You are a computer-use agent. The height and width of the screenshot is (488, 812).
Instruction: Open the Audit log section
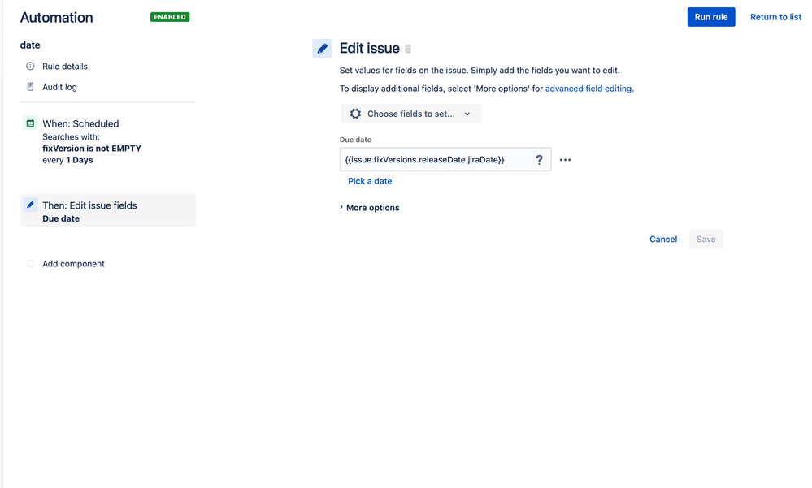point(59,87)
